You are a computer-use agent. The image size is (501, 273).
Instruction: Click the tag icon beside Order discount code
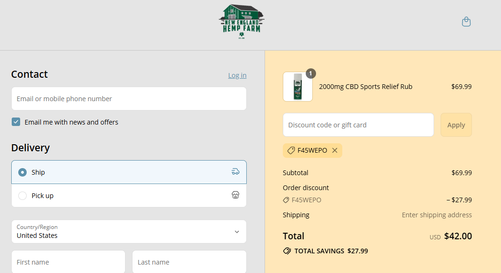(286, 200)
